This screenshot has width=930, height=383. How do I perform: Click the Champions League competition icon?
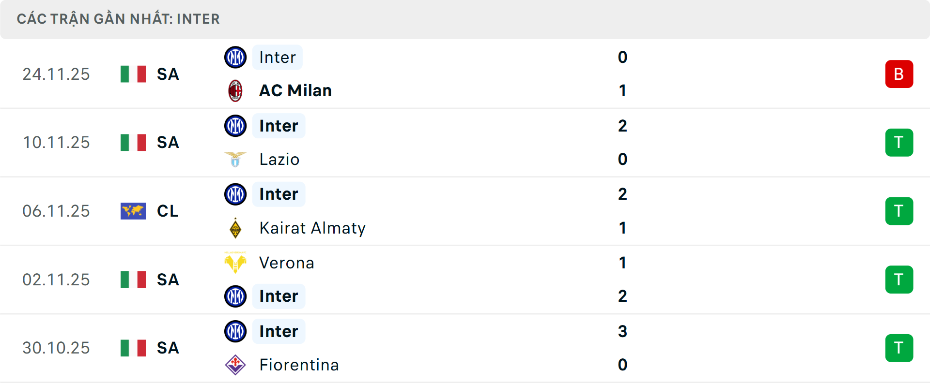(133, 211)
